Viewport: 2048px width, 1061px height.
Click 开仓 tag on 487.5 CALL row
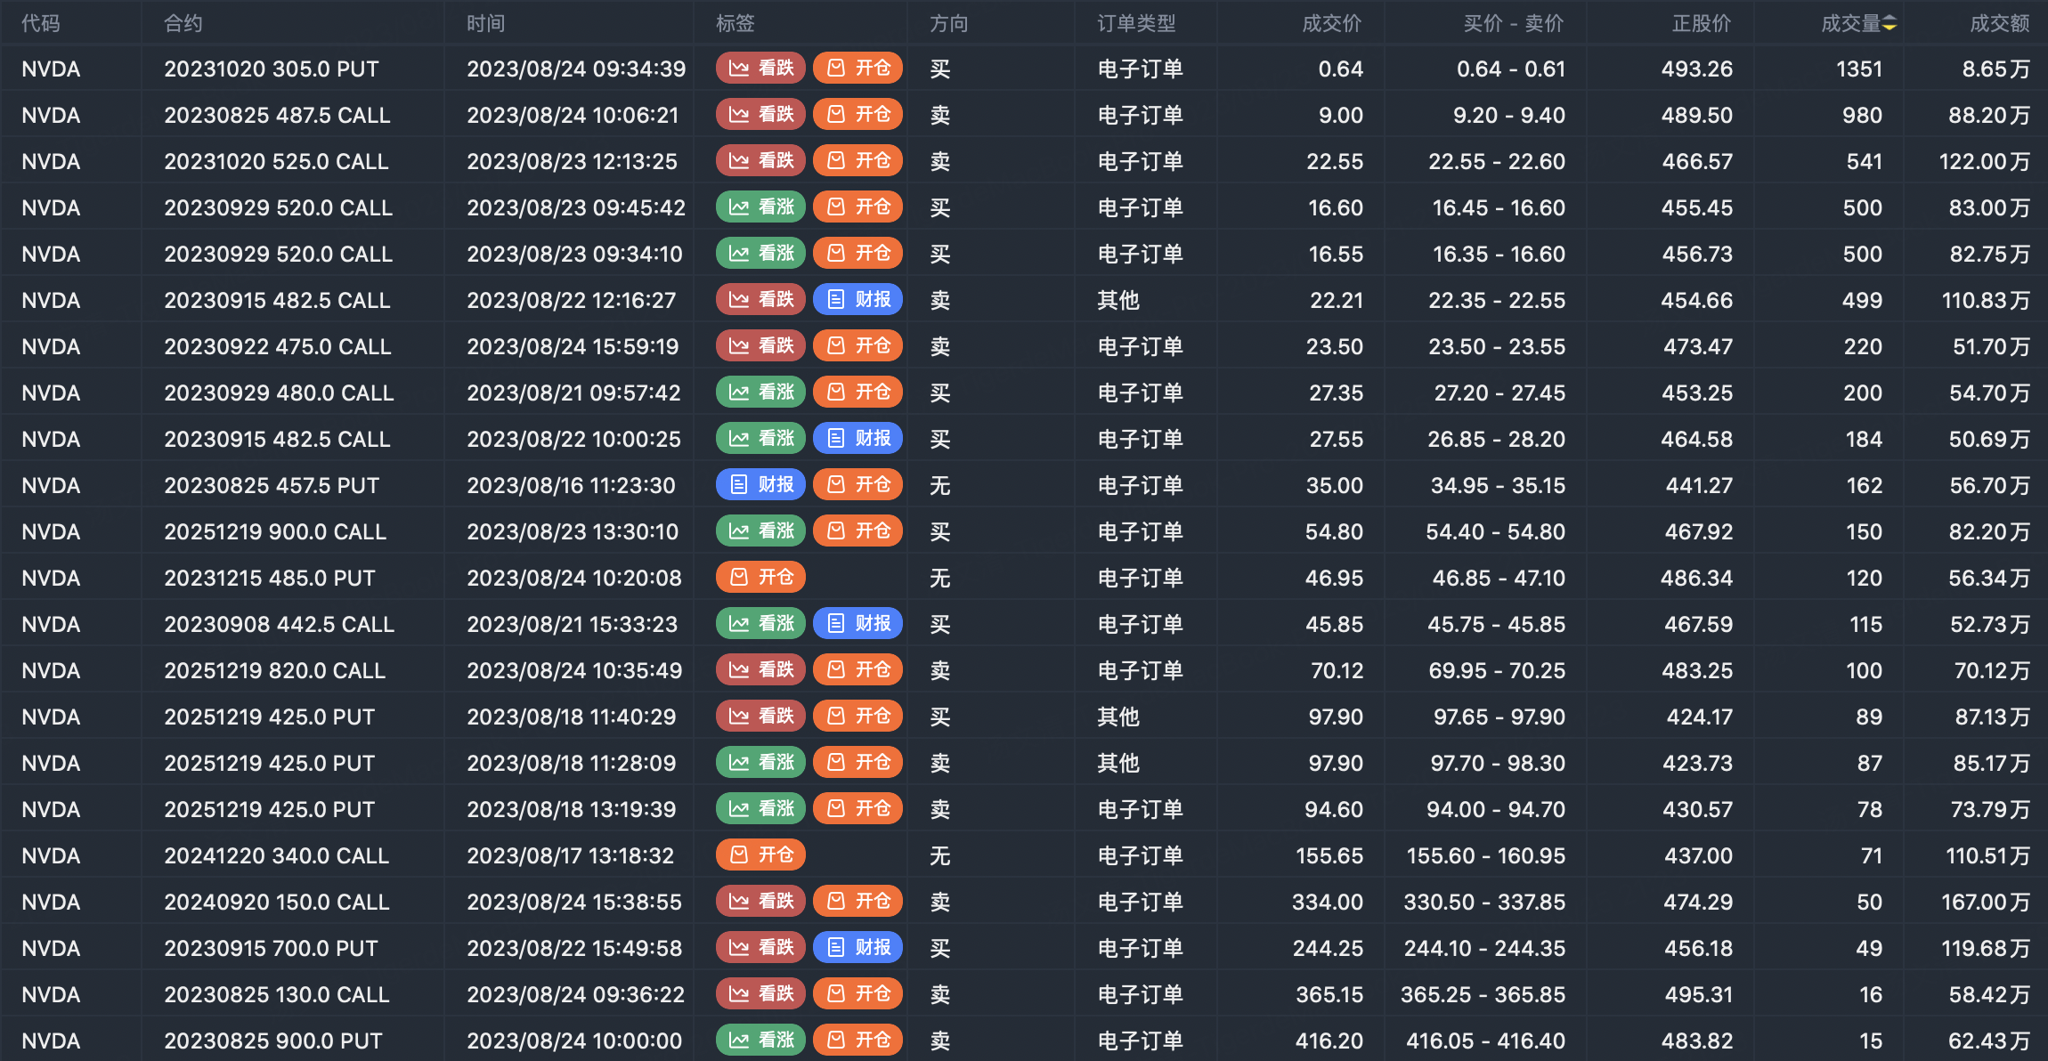click(857, 115)
